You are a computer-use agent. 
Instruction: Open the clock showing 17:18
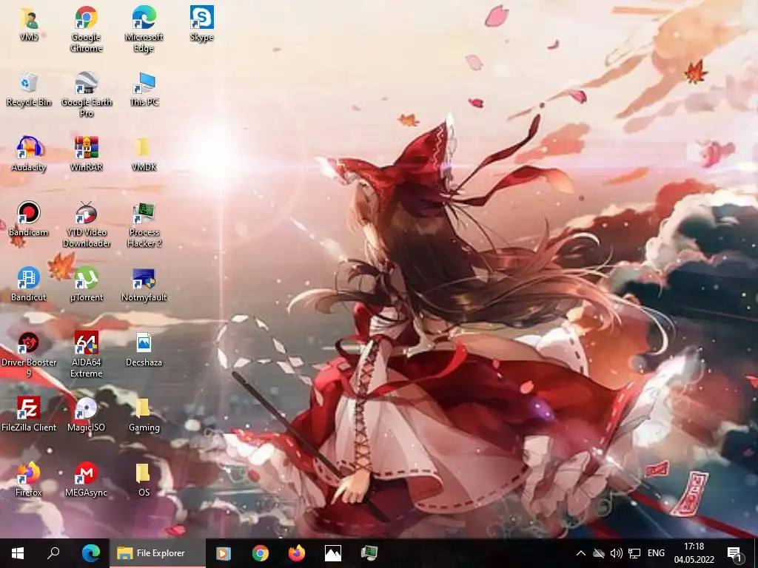coord(694,553)
